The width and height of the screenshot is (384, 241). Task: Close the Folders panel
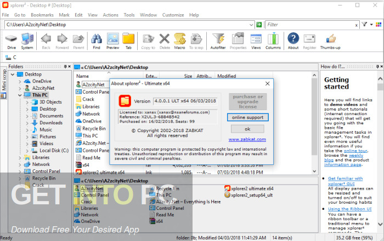(70, 66)
